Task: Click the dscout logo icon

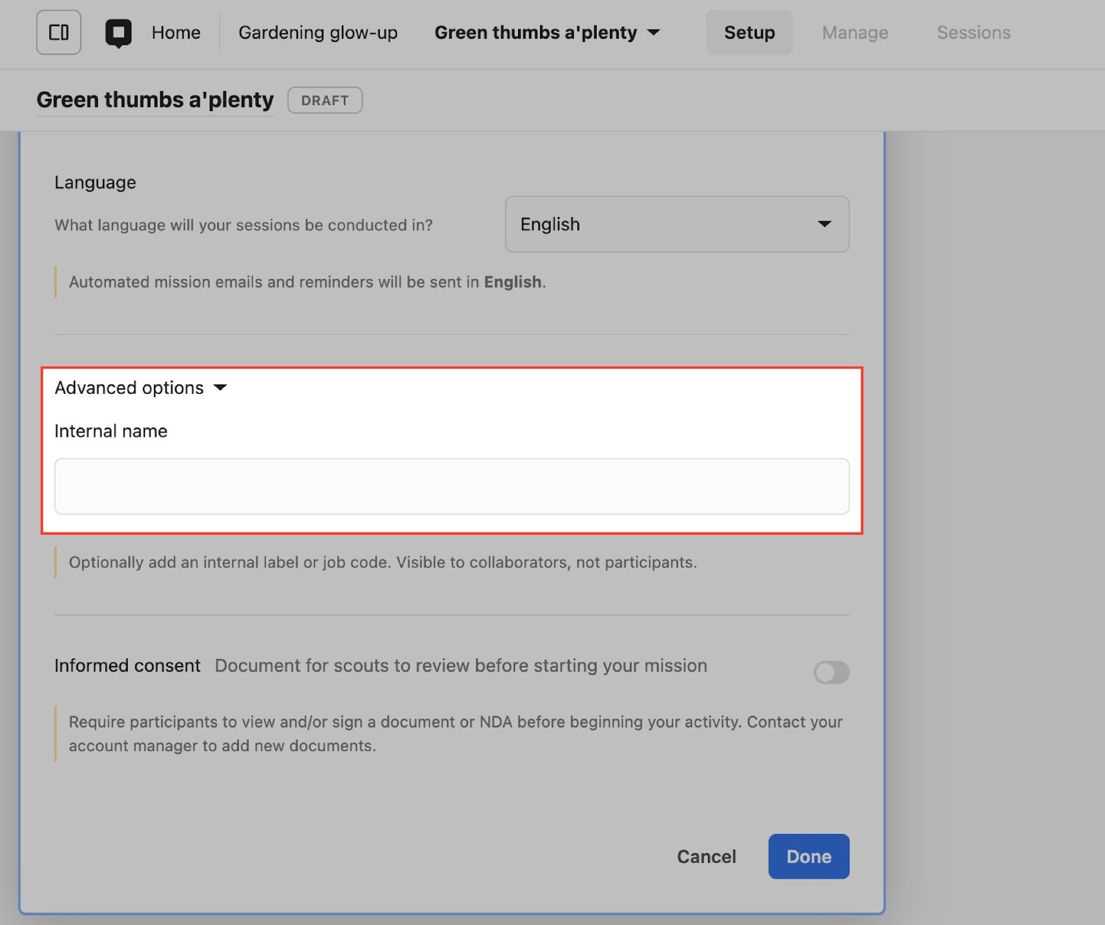Action: coord(118,32)
